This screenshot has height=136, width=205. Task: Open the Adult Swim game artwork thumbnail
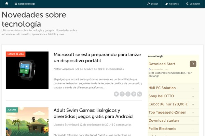[x=27, y=122]
